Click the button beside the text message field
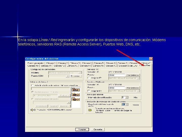The width and height of the screenshot is (182, 137). click(64, 96)
